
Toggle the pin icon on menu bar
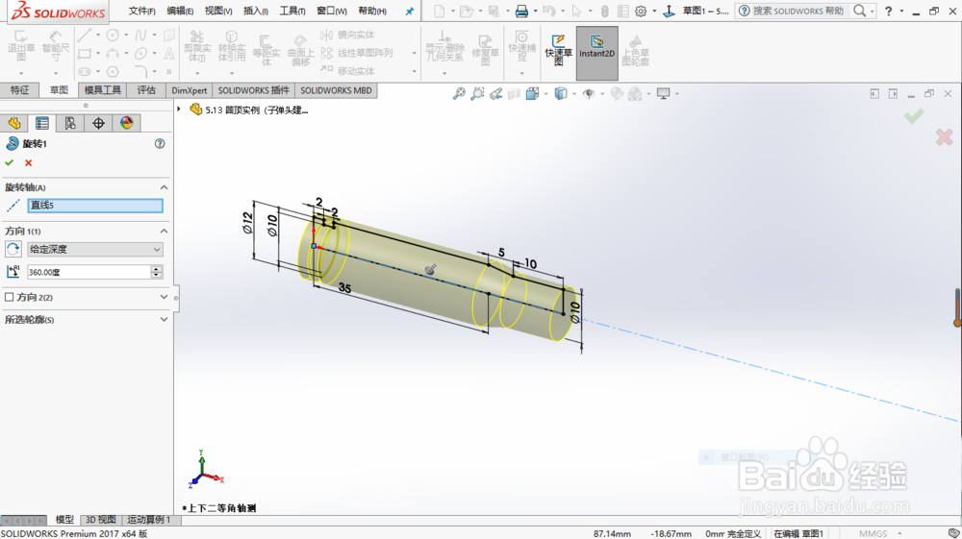pyautogui.click(x=409, y=11)
